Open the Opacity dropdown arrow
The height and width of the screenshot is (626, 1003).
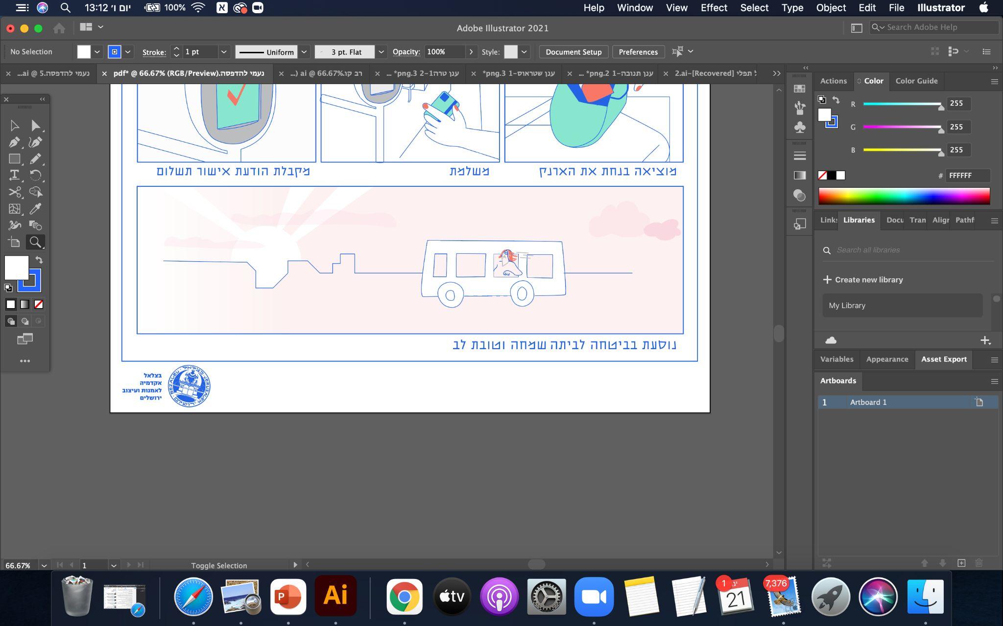(471, 52)
